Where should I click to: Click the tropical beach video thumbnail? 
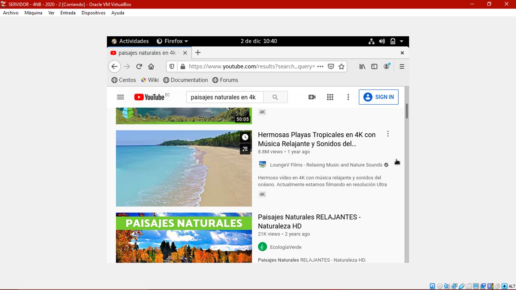(x=184, y=168)
